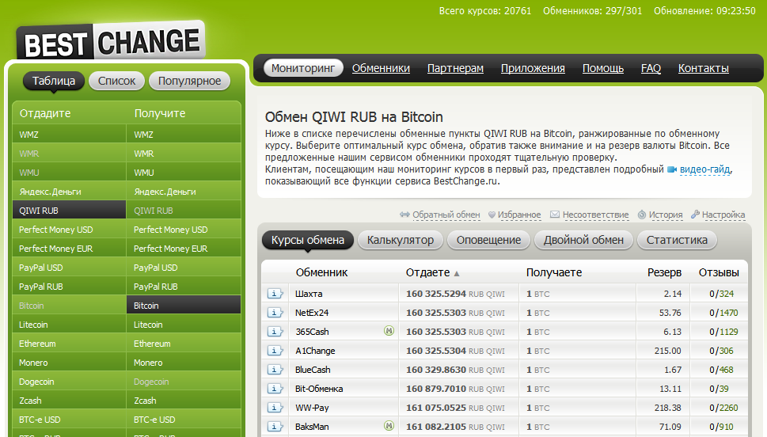This screenshot has width=767, height=437.
Task: Click the Обратный обмен link
Action: pos(446,215)
